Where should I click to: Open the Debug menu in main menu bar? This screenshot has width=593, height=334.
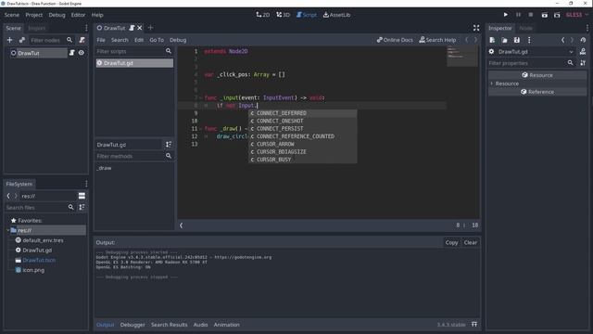57,15
